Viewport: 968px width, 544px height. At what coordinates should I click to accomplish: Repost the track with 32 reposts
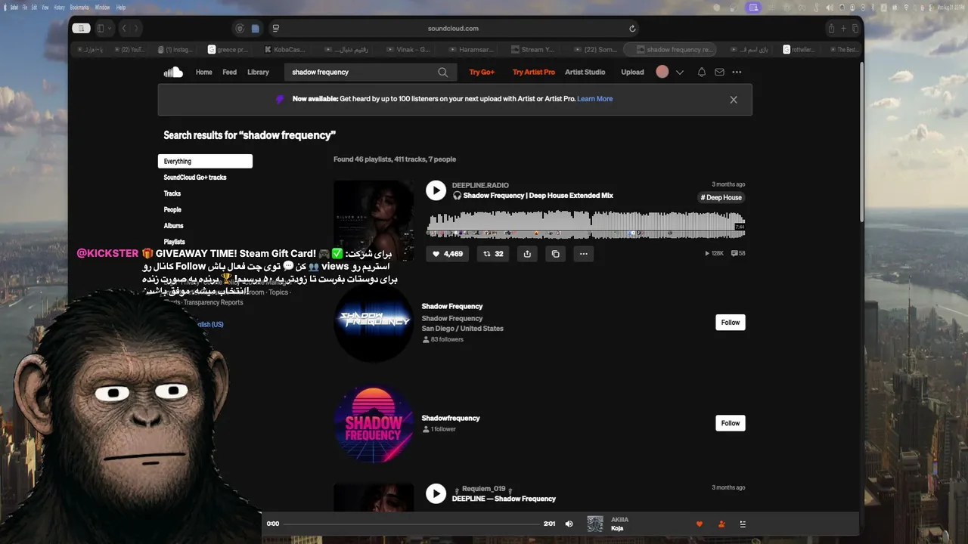coord(493,254)
